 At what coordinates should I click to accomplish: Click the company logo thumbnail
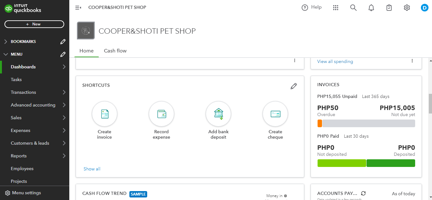pyautogui.click(x=86, y=31)
